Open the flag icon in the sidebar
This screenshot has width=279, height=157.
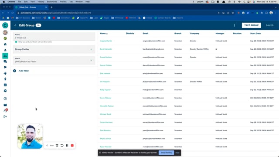click(x=5, y=67)
